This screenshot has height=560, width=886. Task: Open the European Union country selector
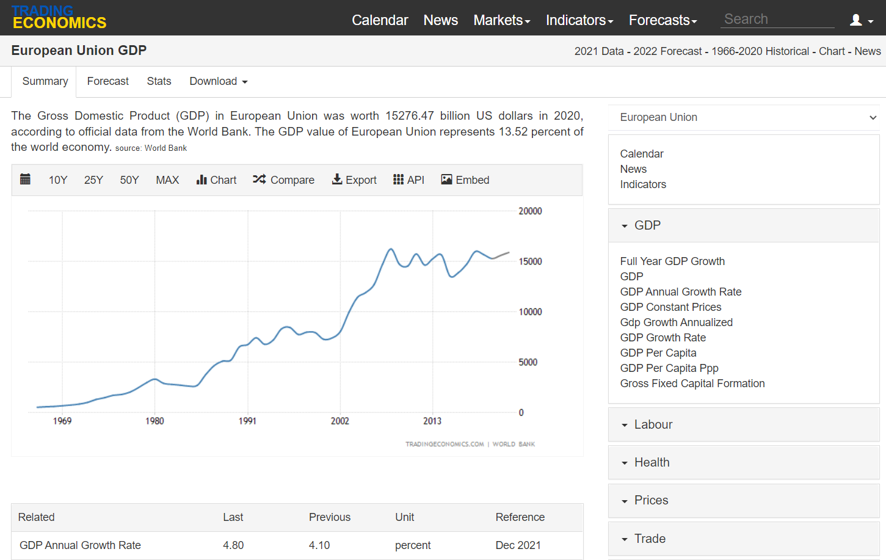744,117
